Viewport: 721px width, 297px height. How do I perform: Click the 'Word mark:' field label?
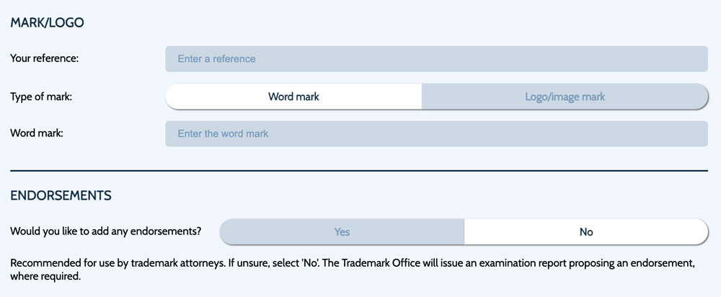(x=37, y=133)
